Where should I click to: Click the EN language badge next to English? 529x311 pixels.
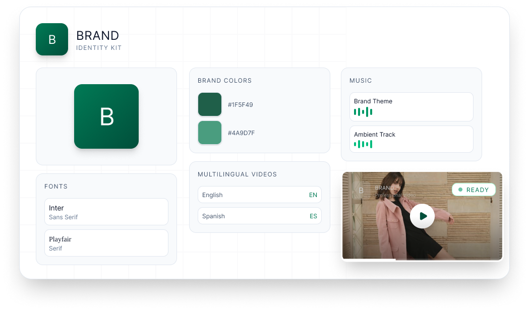[x=313, y=195]
